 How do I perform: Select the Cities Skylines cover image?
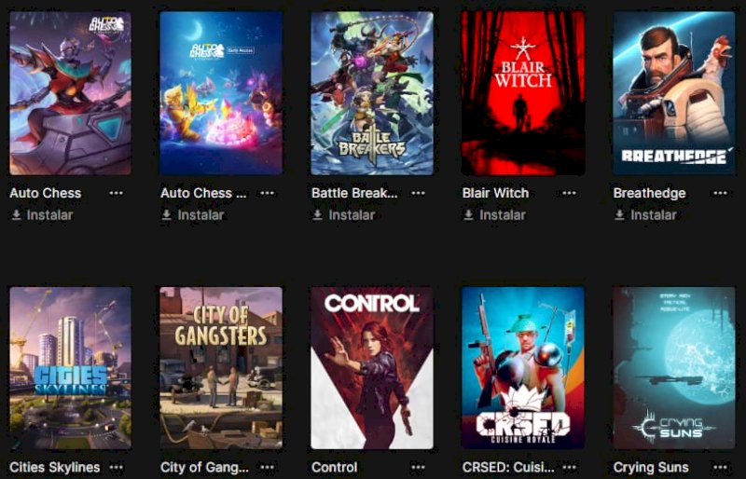click(x=71, y=368)
